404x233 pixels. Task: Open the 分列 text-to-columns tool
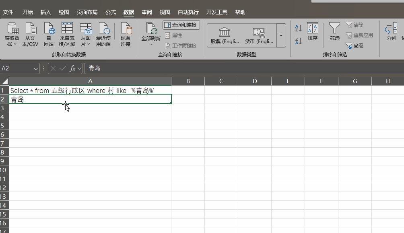391,31
